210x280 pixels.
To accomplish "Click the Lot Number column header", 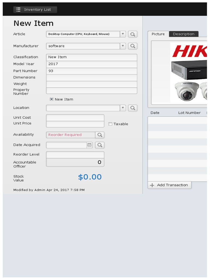I will pos(189,113).
